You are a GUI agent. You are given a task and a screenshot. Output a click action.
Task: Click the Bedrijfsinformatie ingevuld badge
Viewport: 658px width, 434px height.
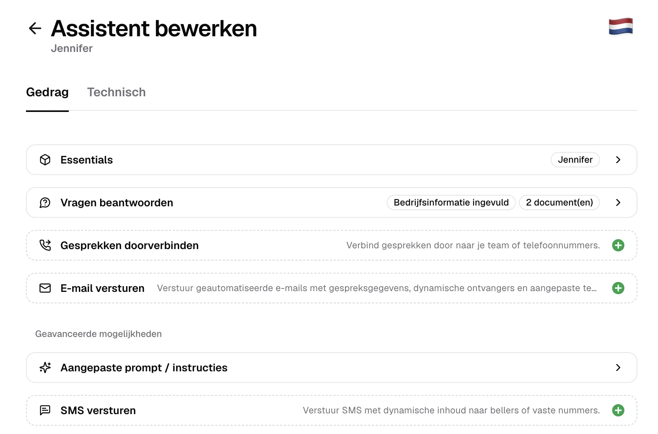pyautogui.click(x=451, y=202)
